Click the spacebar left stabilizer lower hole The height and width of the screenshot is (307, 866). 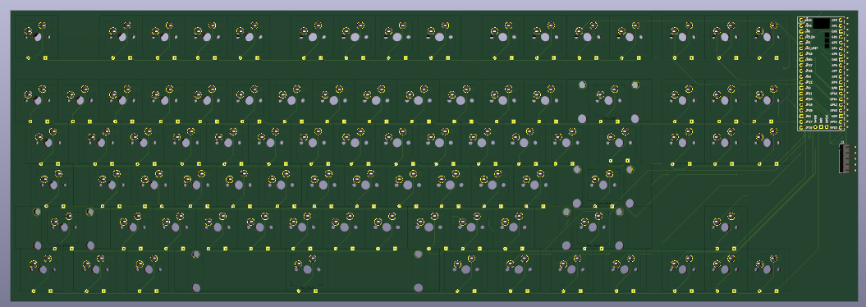[x=197, y=287]
